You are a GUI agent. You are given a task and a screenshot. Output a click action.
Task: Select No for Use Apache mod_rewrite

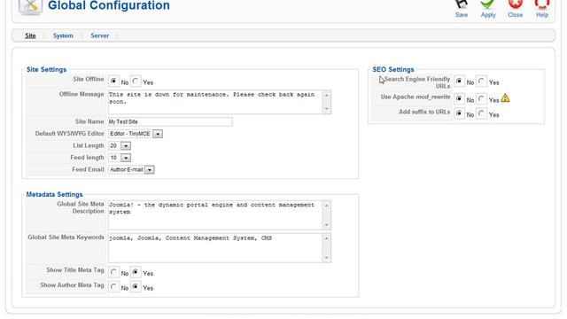[x=459, y=98]
